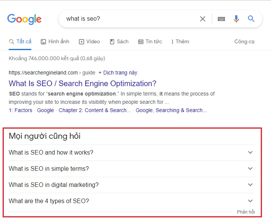Click the blue magnifier search button
This screenshot has height=220, width=271.
click(x=251, y=18)
